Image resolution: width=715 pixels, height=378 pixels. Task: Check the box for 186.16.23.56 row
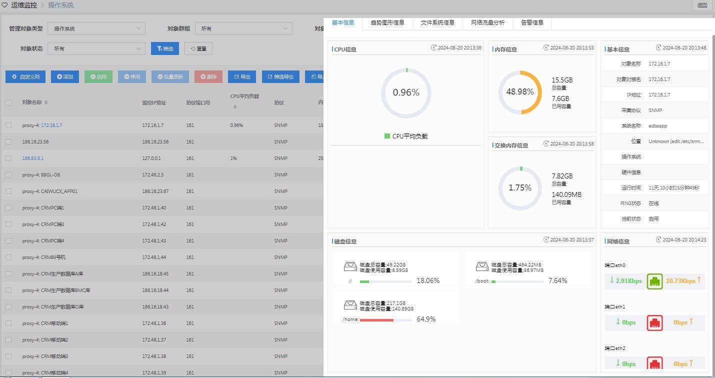tap(8, 142)
